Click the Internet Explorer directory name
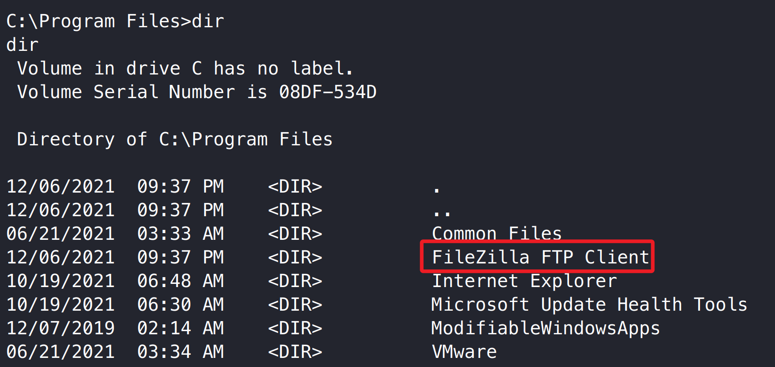This screenshot has width=775, height=367. pos(524,281)
